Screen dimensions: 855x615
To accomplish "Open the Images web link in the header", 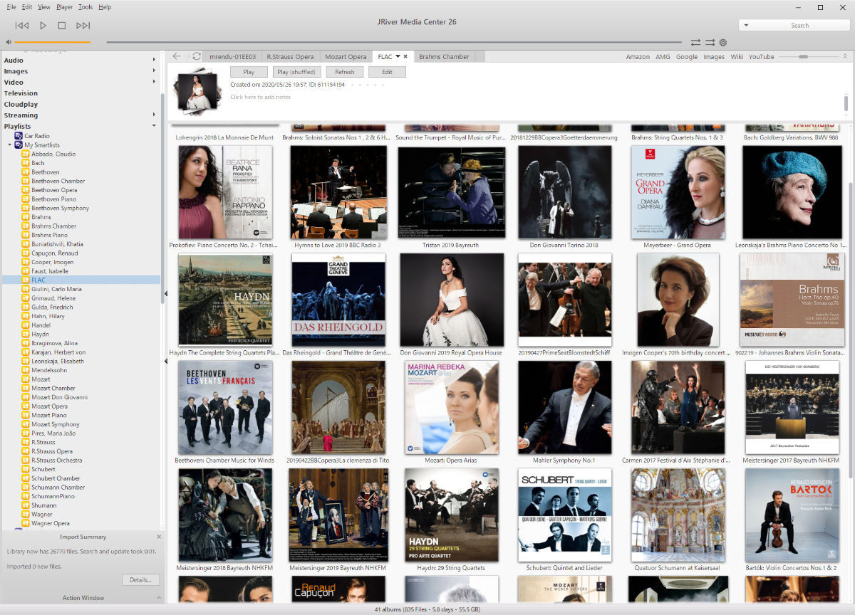I will pos(714,57).
